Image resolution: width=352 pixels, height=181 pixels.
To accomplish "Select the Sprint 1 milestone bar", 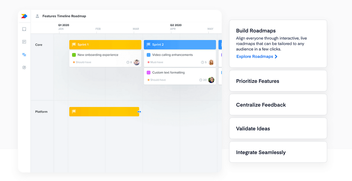I will coord(105,44).
